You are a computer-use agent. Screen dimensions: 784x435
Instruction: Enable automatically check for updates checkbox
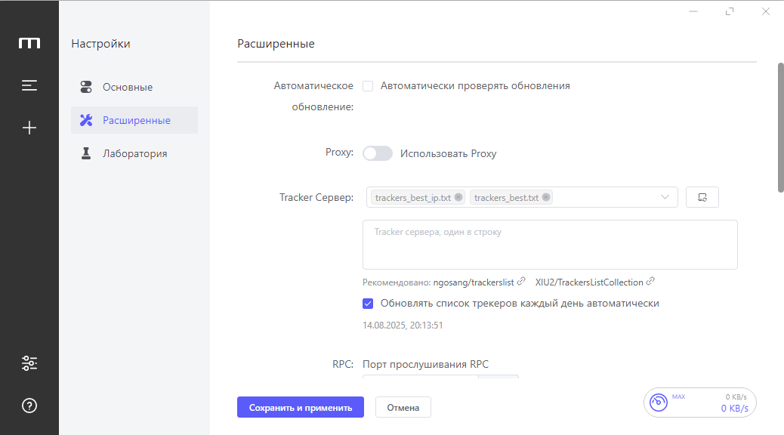(x=368, y=86)
